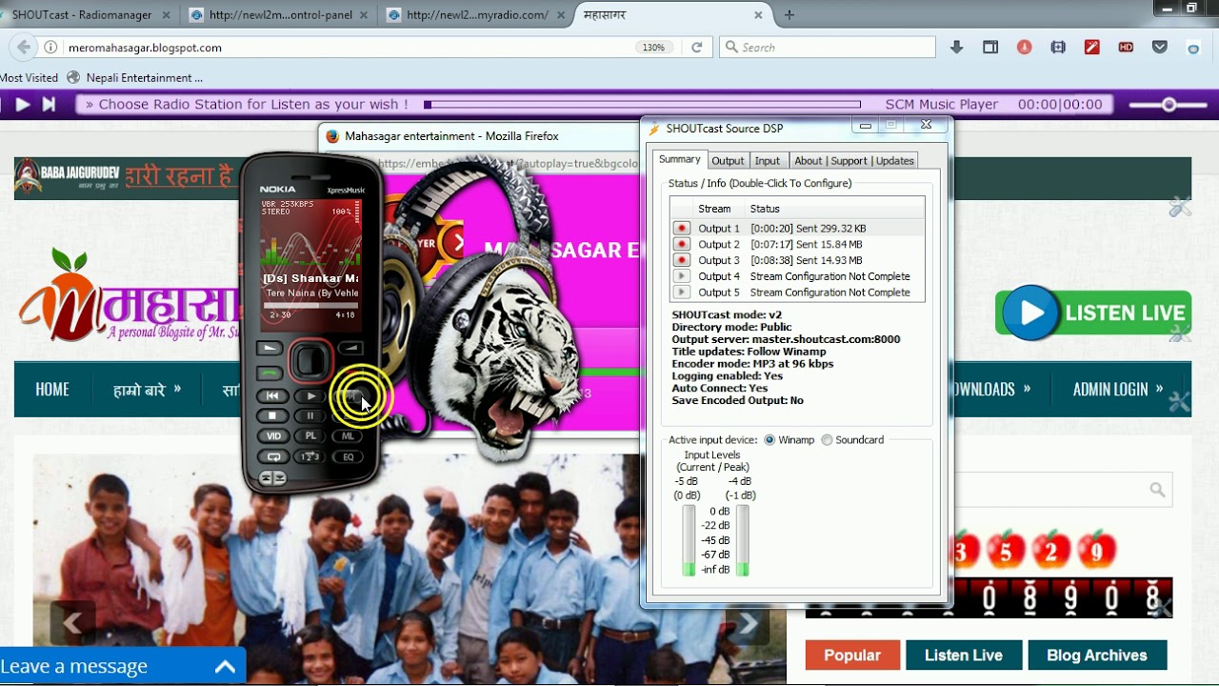Click the Previous track key on Nokia player
The height and width of the screenshot is (686, 1219).
(272, 395)
